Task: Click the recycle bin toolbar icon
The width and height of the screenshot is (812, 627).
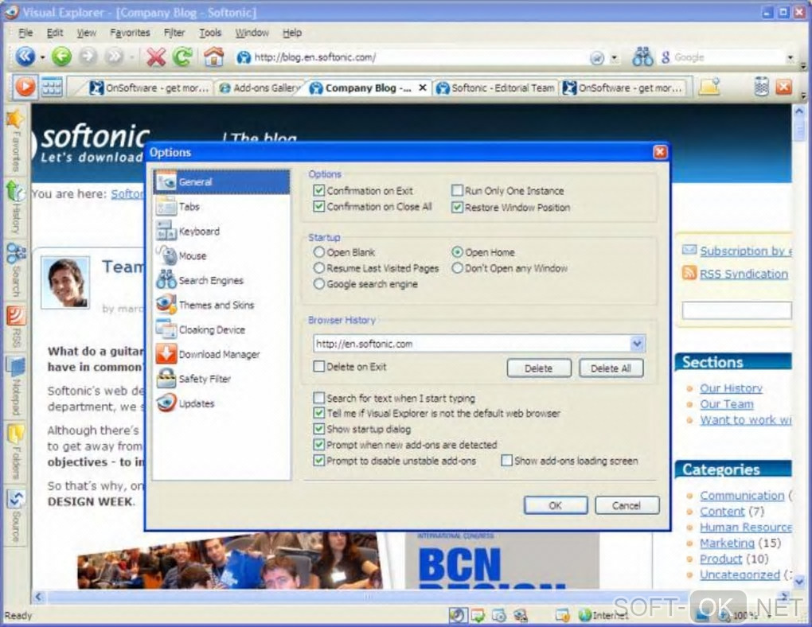Action: [761, 87]
